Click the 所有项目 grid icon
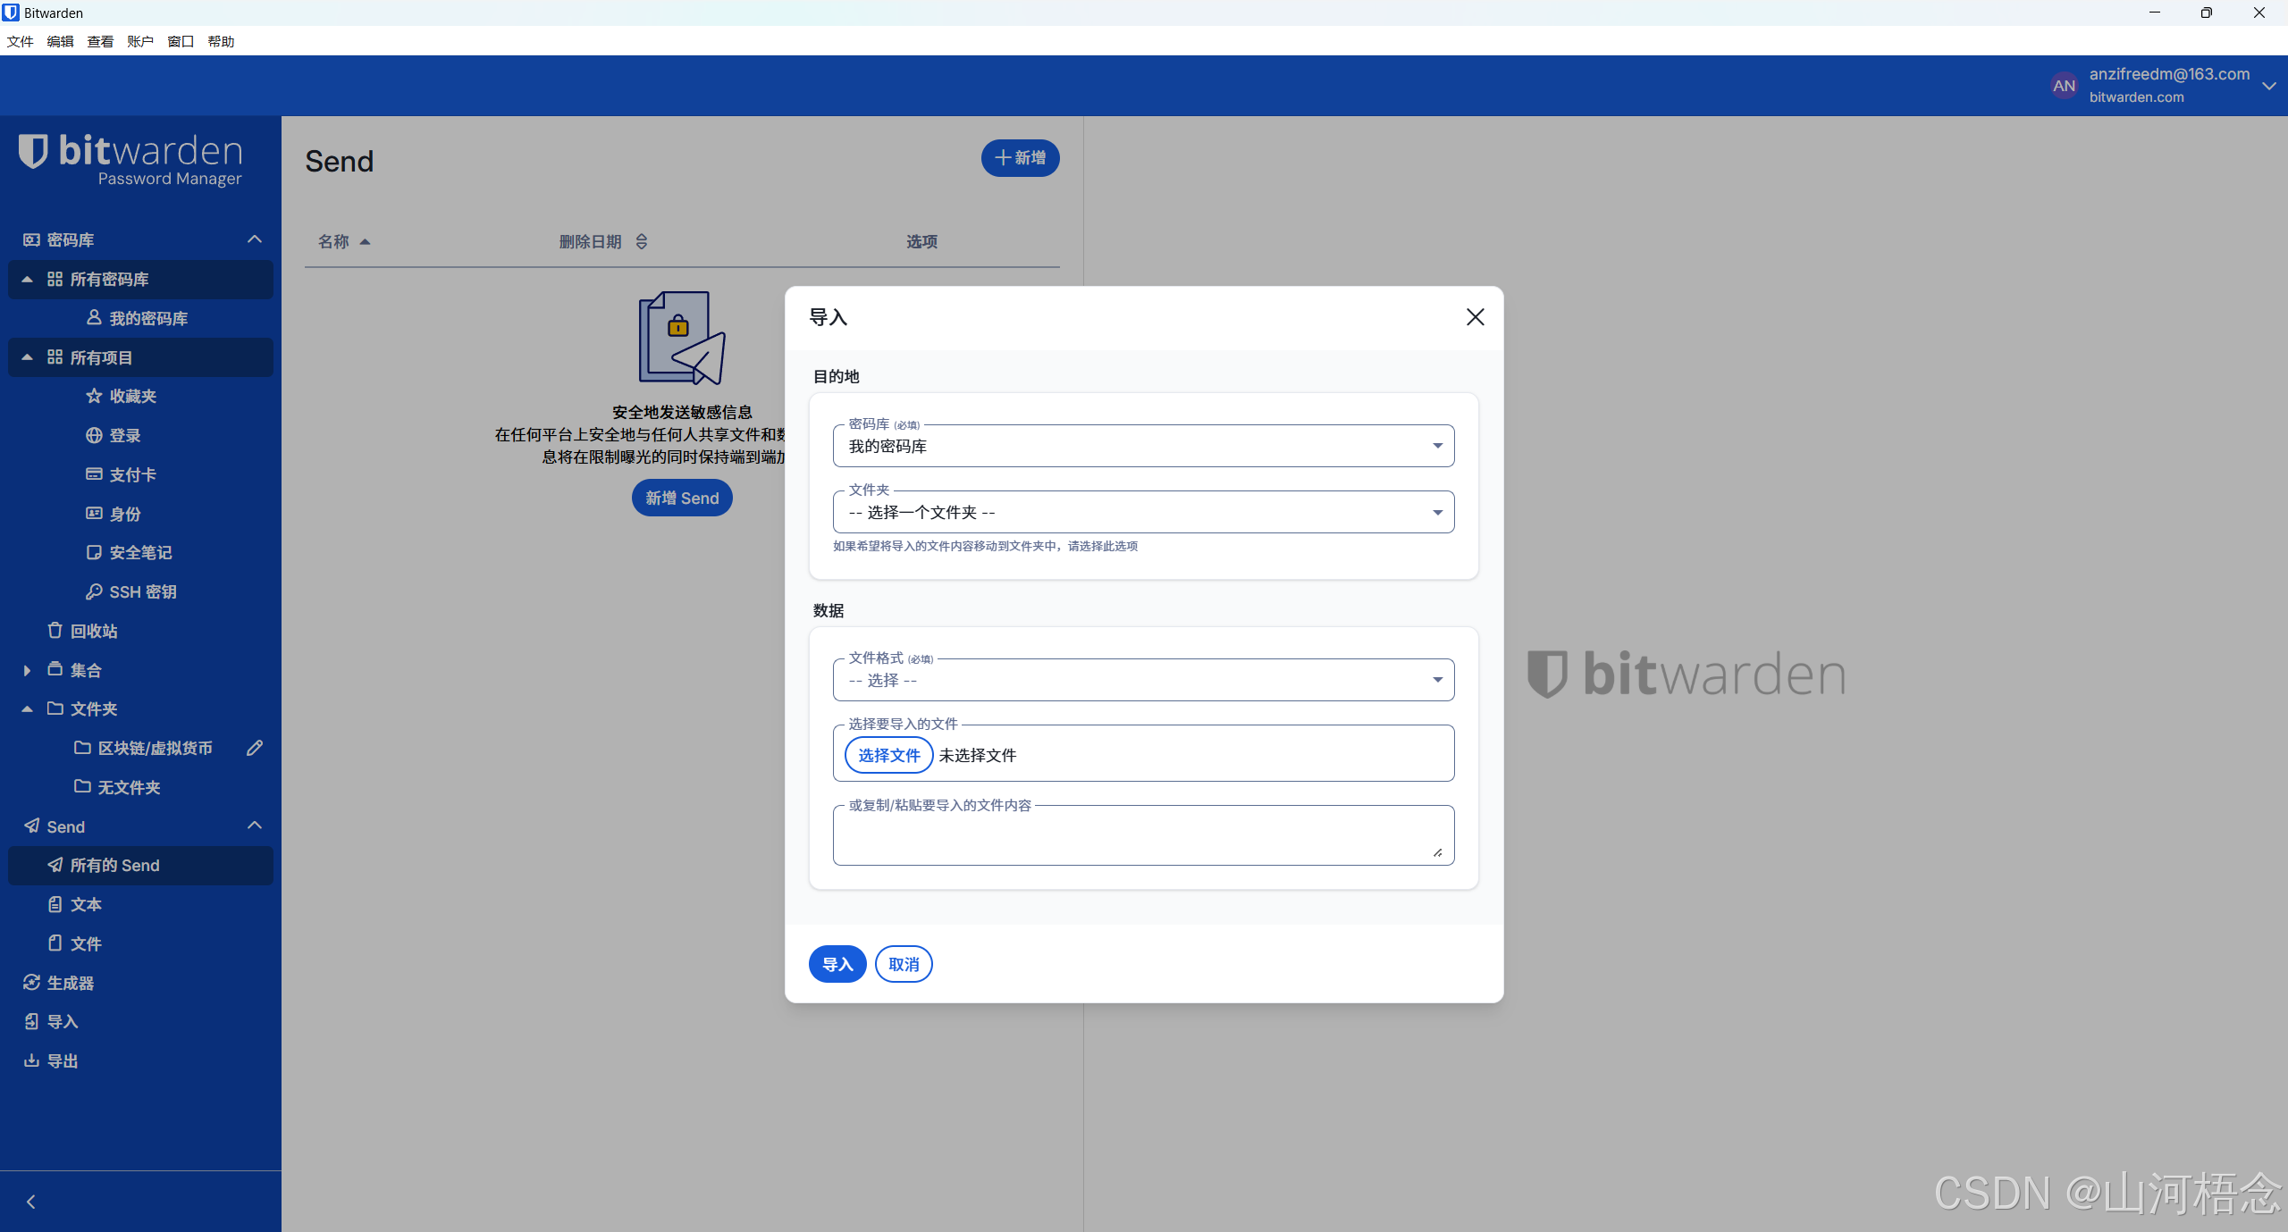Viewport: 2288px width, 1232px height. tap(55, 357)
